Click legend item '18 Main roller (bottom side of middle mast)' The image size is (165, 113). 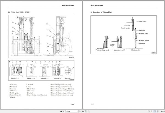click(x=62, y=93)
